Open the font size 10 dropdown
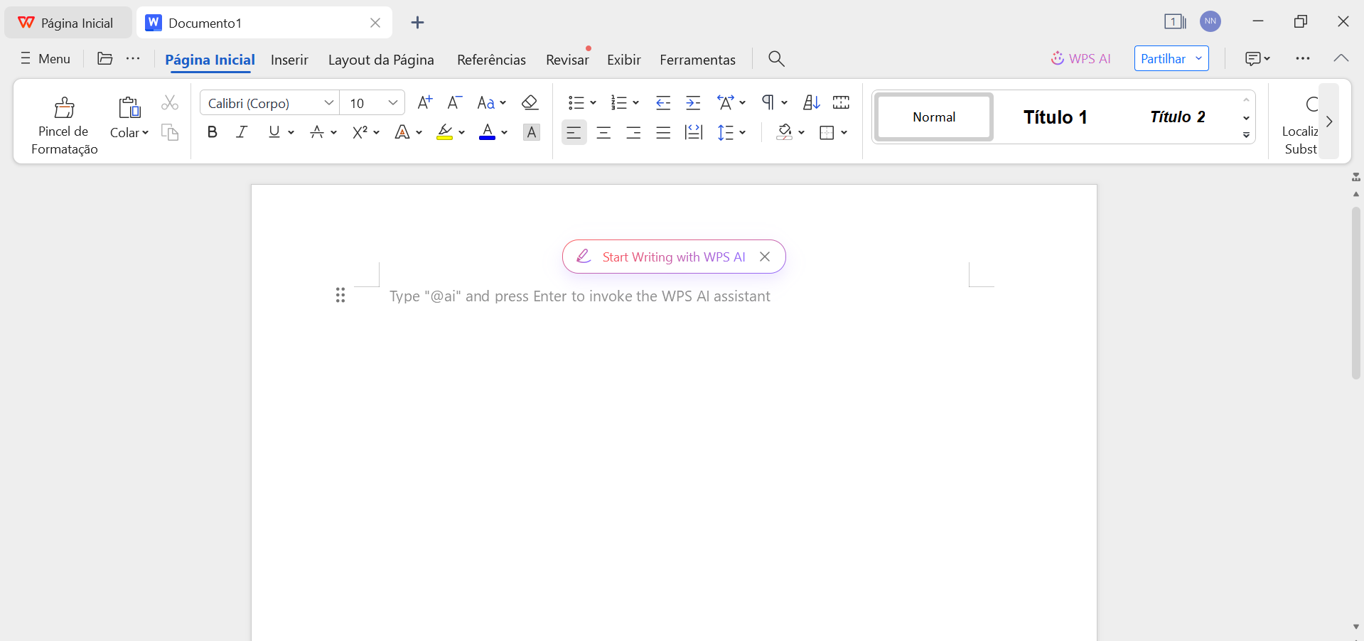Screen dimensions: 1364x641 [x=393, y=103]
